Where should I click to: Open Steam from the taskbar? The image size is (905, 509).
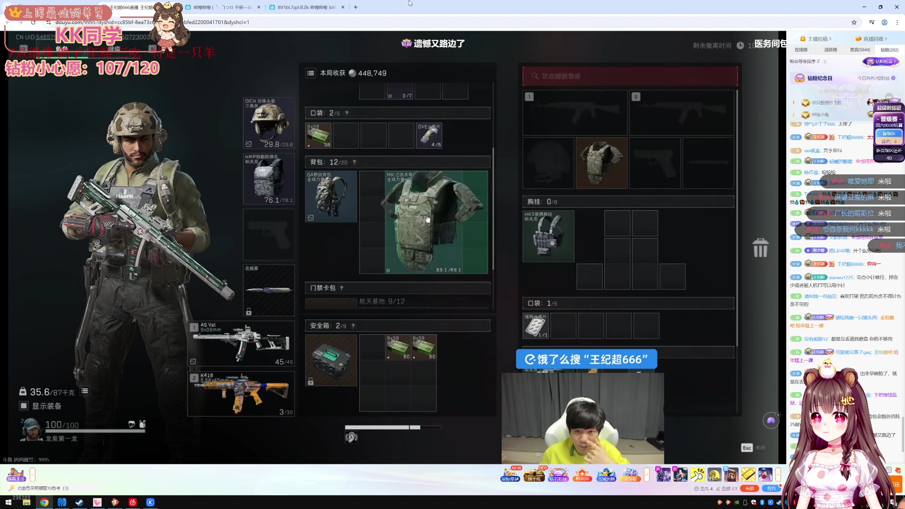point(79,502)
